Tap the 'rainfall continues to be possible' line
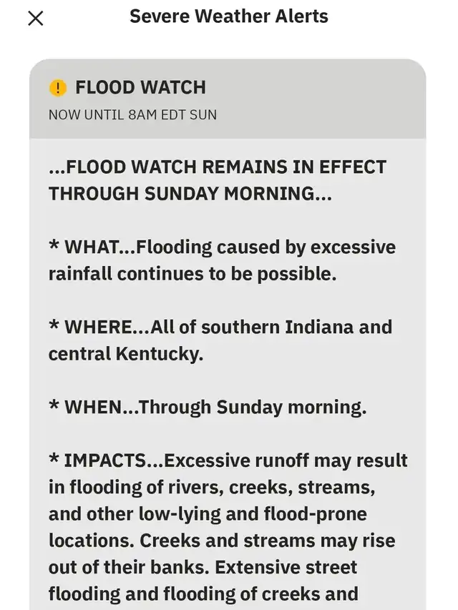The width and height of the screenshot is (458, 610). [192, 274]
